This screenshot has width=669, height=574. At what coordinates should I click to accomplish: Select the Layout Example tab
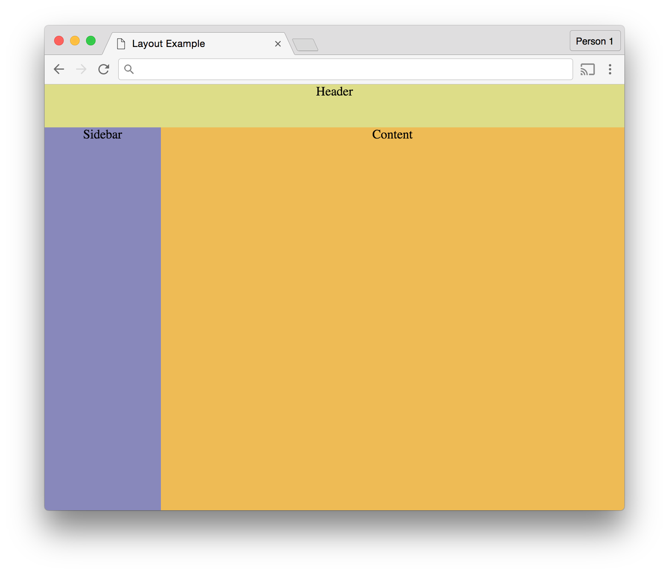[199, 44]
